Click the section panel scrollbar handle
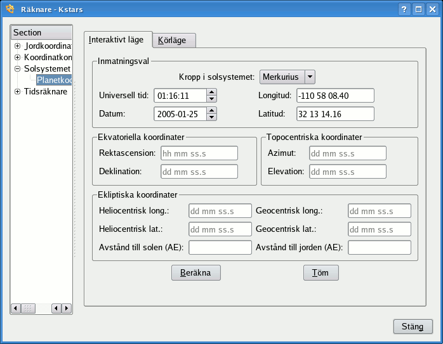Viewport: 443px width, 344px height. 28,308
